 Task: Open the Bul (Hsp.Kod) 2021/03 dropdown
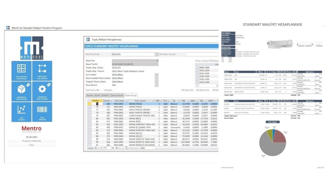(156, 54)
